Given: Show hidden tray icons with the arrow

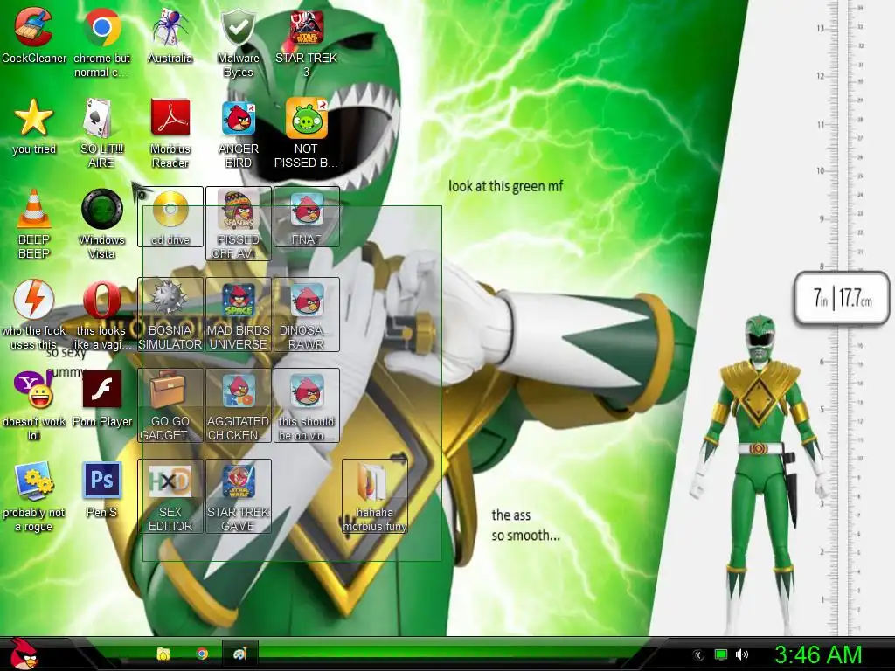Looking at the screenshot, I should click(697, 655).
